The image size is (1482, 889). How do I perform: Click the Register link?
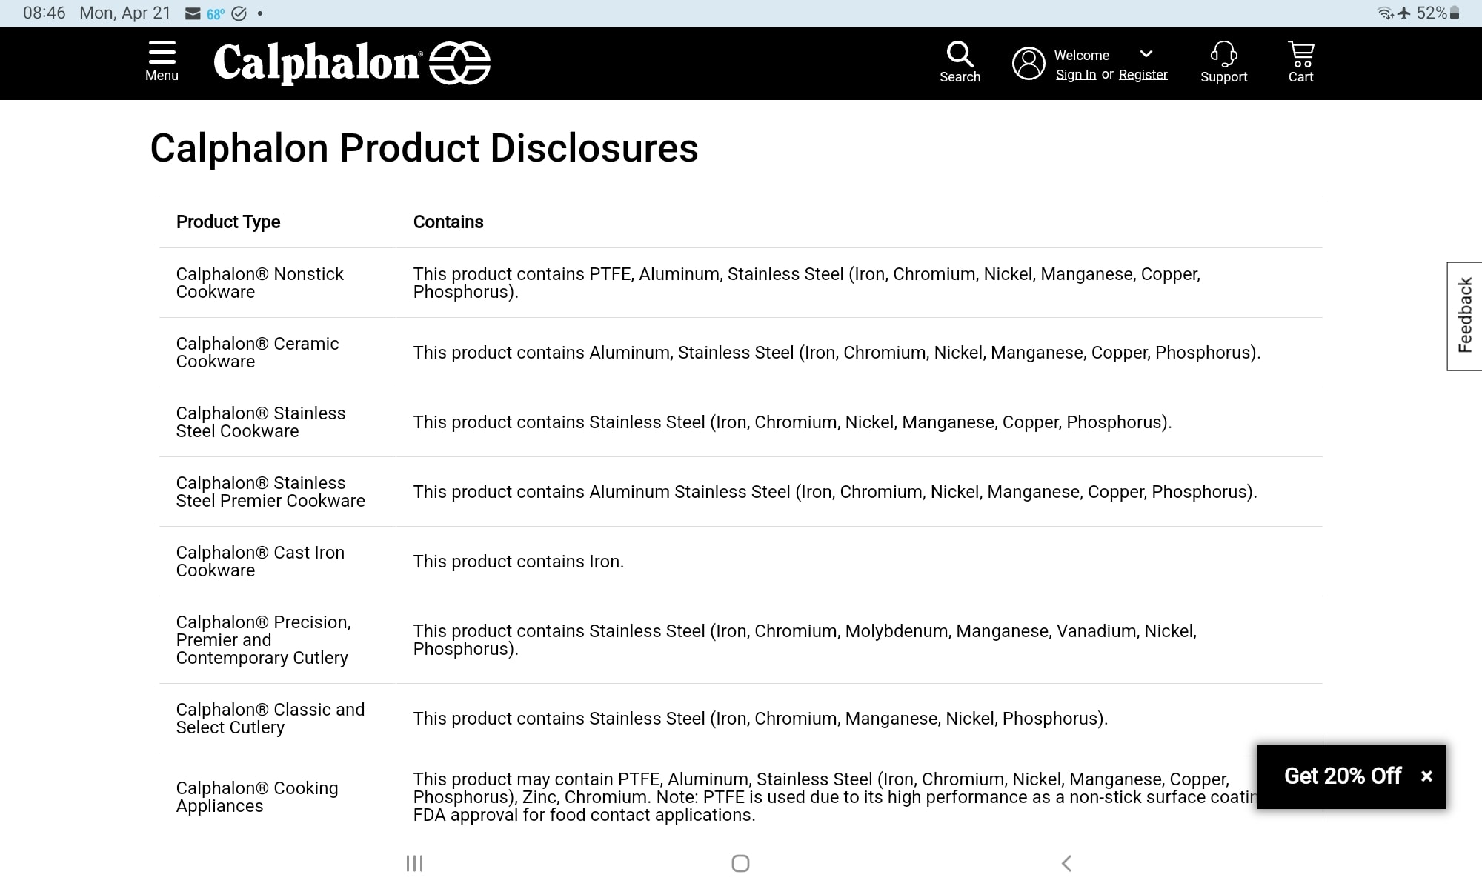click(x=1143, y=75)
